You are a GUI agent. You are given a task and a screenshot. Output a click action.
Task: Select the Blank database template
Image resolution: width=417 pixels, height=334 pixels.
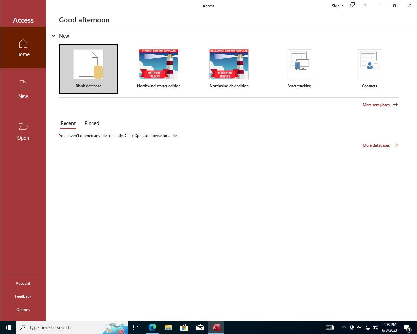pos(88,68)
